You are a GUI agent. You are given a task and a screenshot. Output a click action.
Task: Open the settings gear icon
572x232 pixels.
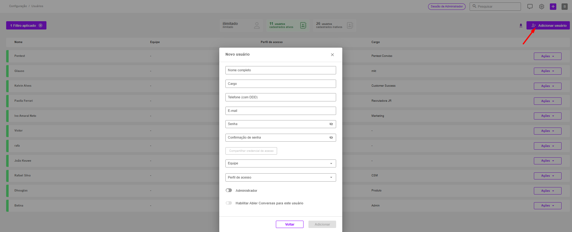542,6
